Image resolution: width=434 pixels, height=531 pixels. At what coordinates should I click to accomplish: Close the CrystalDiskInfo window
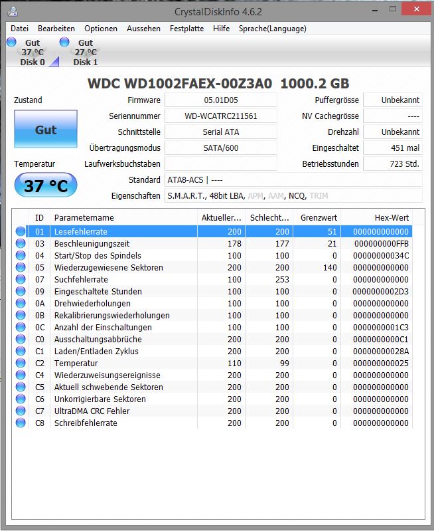[x=416, y=9]
